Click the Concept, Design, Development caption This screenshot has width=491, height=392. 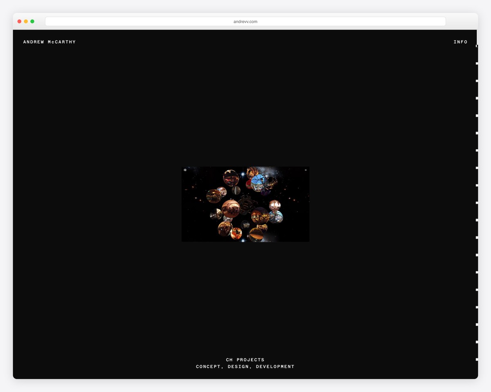coord(245,367)
